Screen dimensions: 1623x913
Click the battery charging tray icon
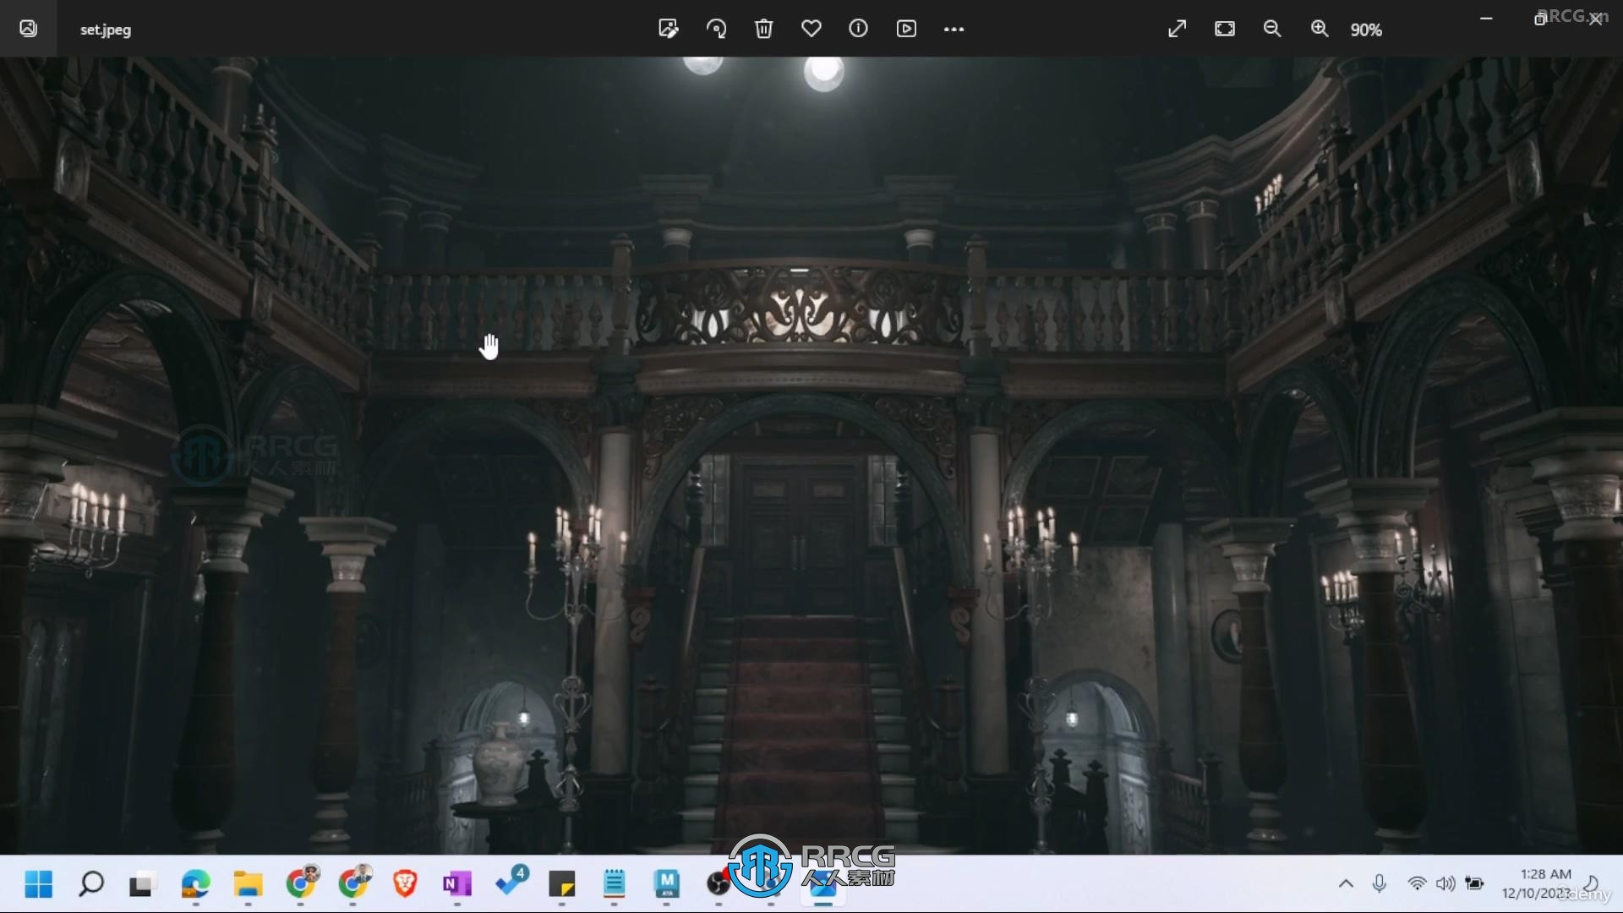(x=1474, y=884)
